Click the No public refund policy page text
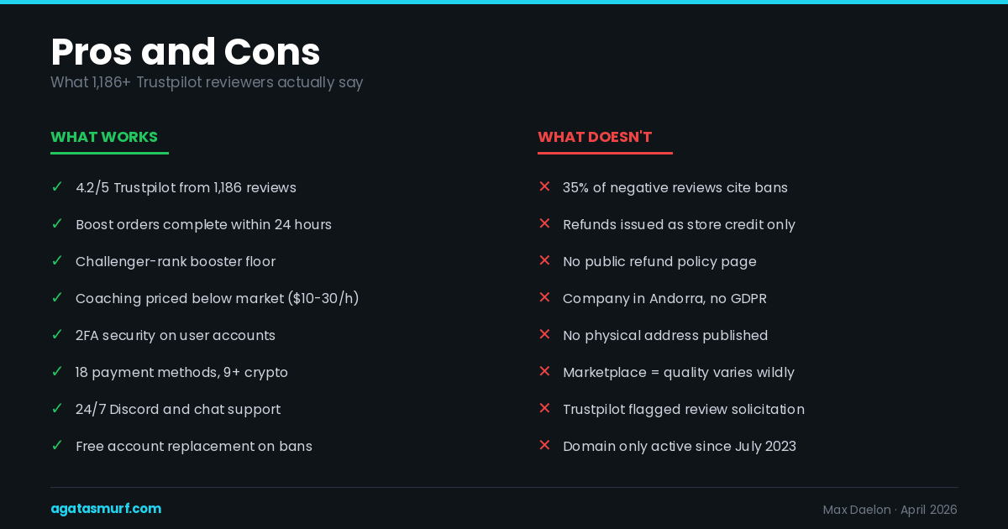The width and height of the screenshot is (1008, 529). coord(659,261)
